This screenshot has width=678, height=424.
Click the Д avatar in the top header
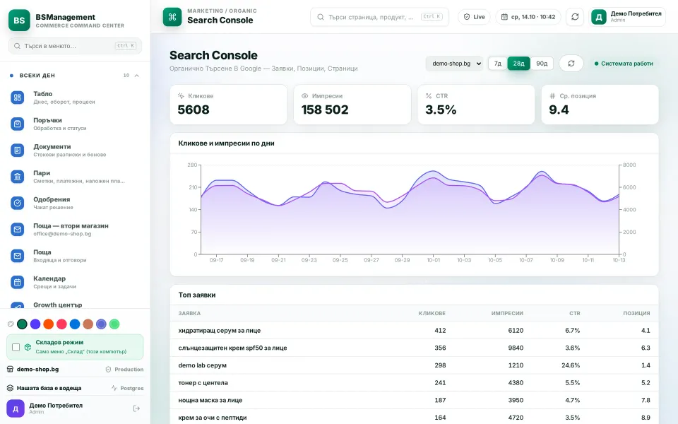click(599, 17)
